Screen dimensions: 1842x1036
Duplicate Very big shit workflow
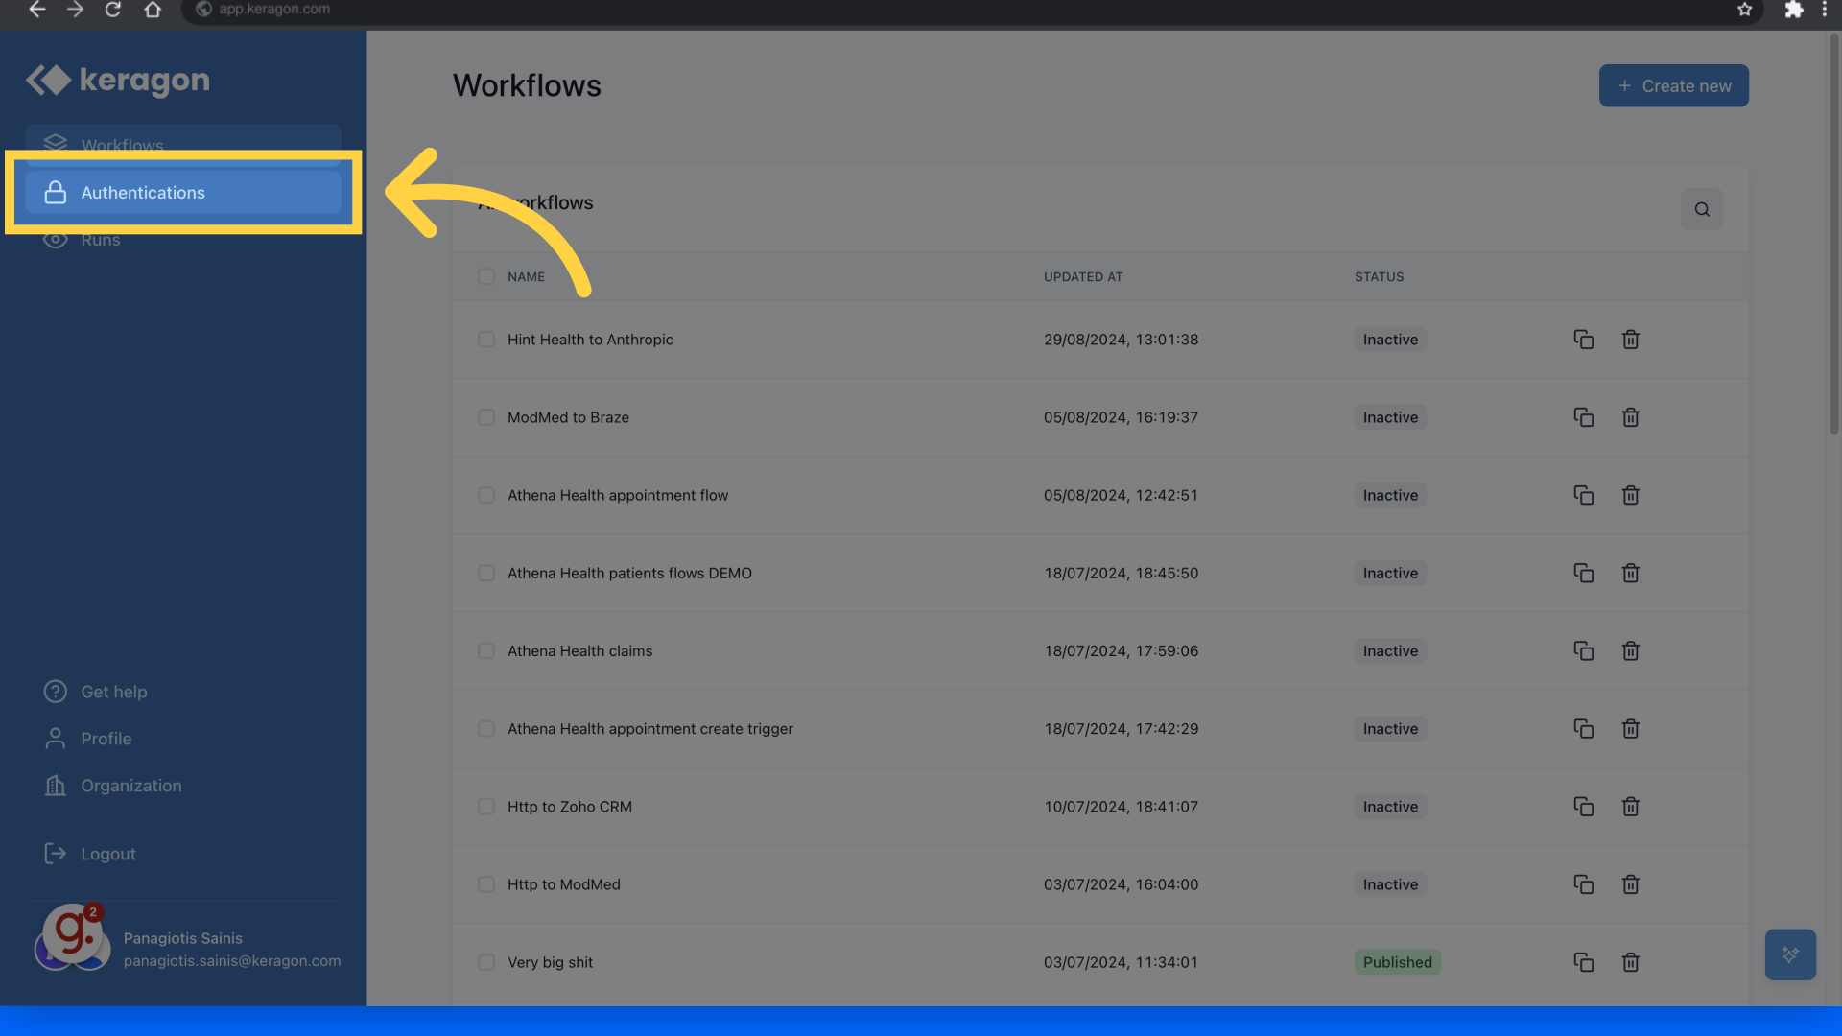pyautogui.click(x=1583, y=962)
